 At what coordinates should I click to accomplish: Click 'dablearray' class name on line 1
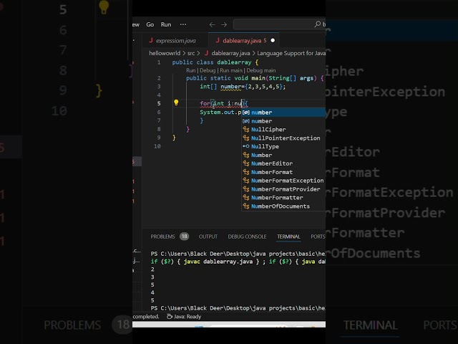234,62
